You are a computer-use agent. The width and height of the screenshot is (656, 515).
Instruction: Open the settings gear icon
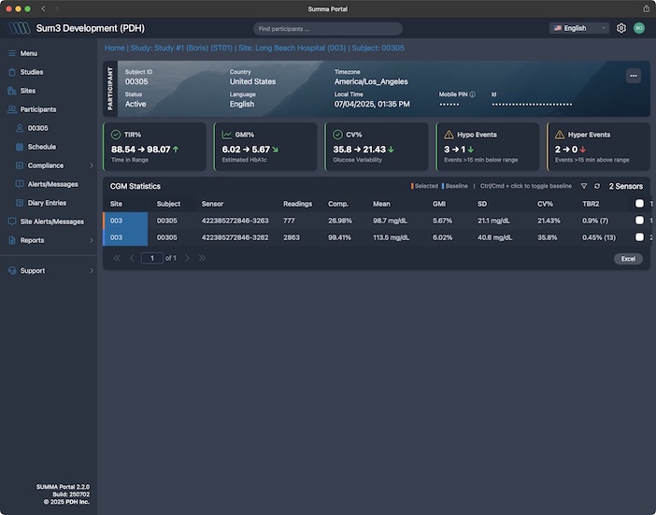(x=621, y=28)
